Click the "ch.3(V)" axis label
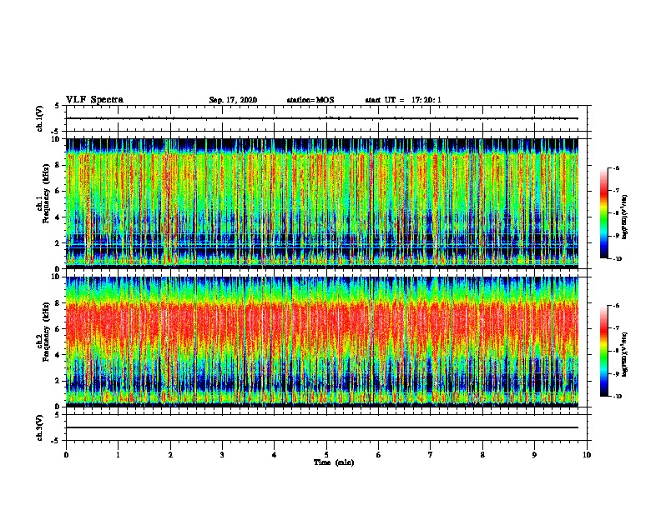This screenshot has width=661, height=510. pyautogui.click(x=39, y=427)
